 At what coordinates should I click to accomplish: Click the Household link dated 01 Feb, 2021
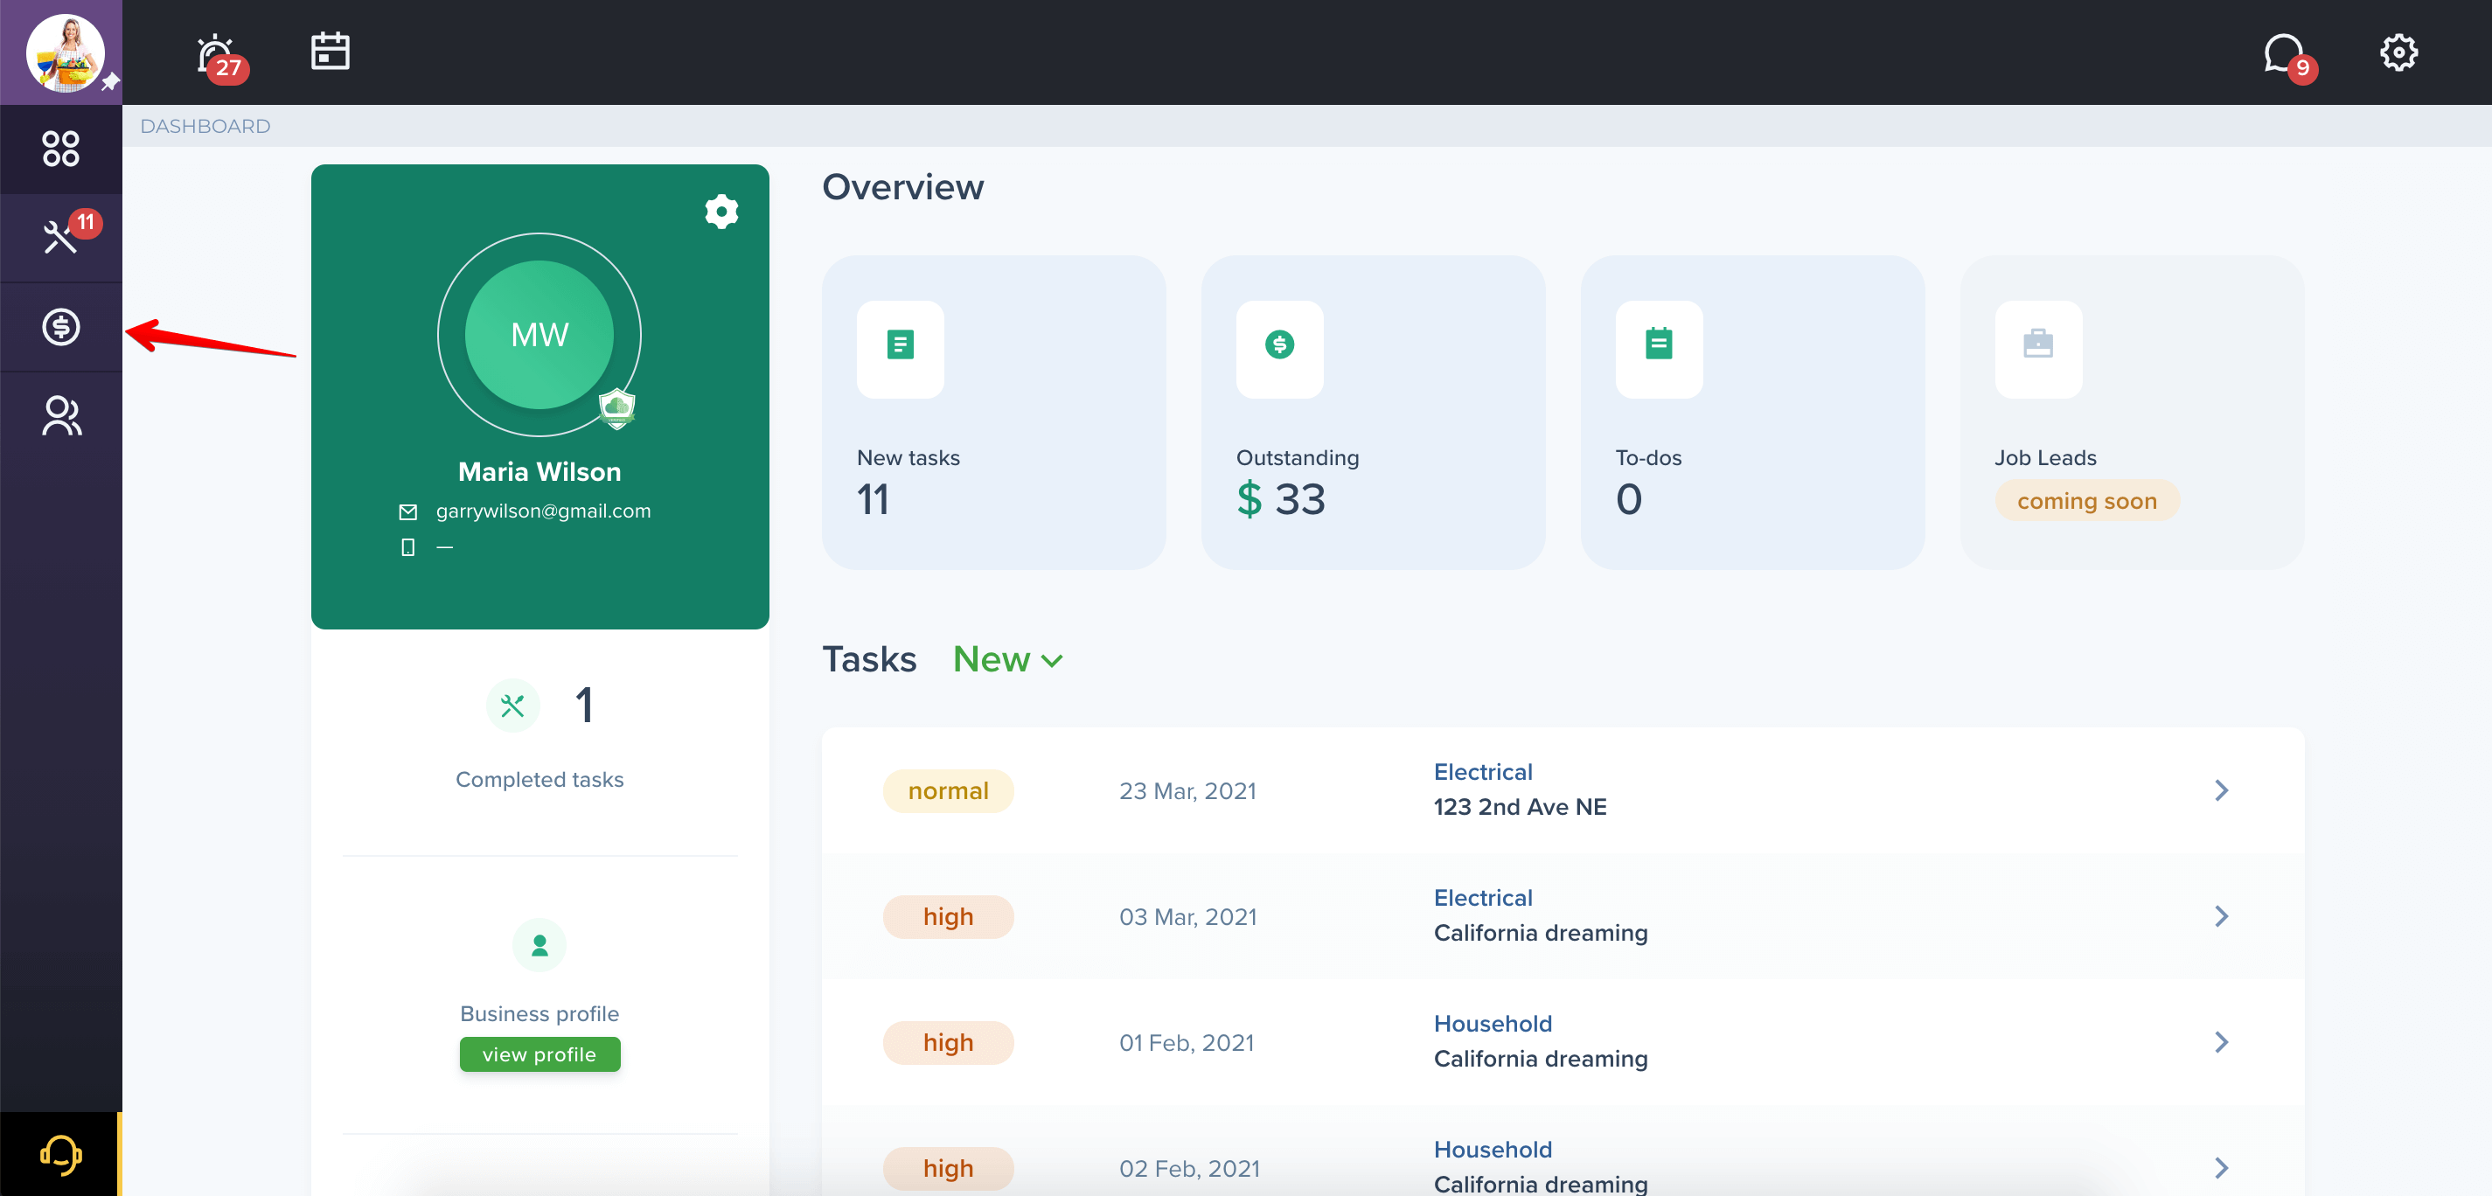pyautogui.click(x=1492, y=1024)
